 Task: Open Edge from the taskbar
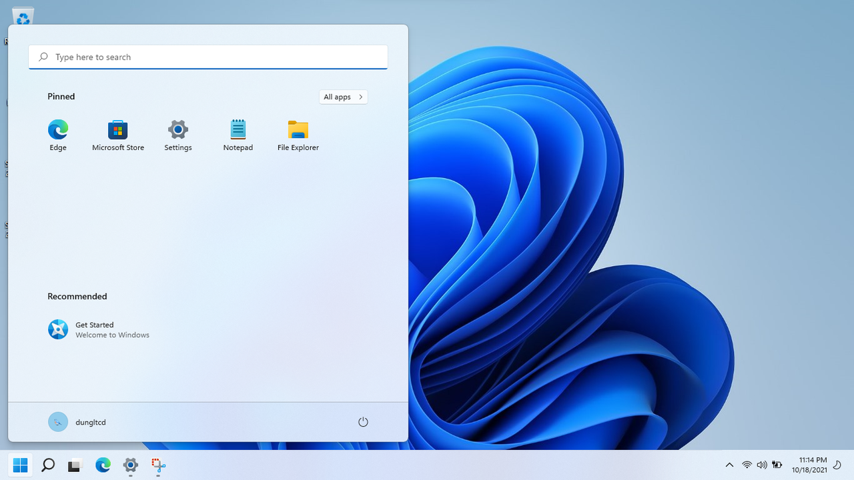coord(102,465)
